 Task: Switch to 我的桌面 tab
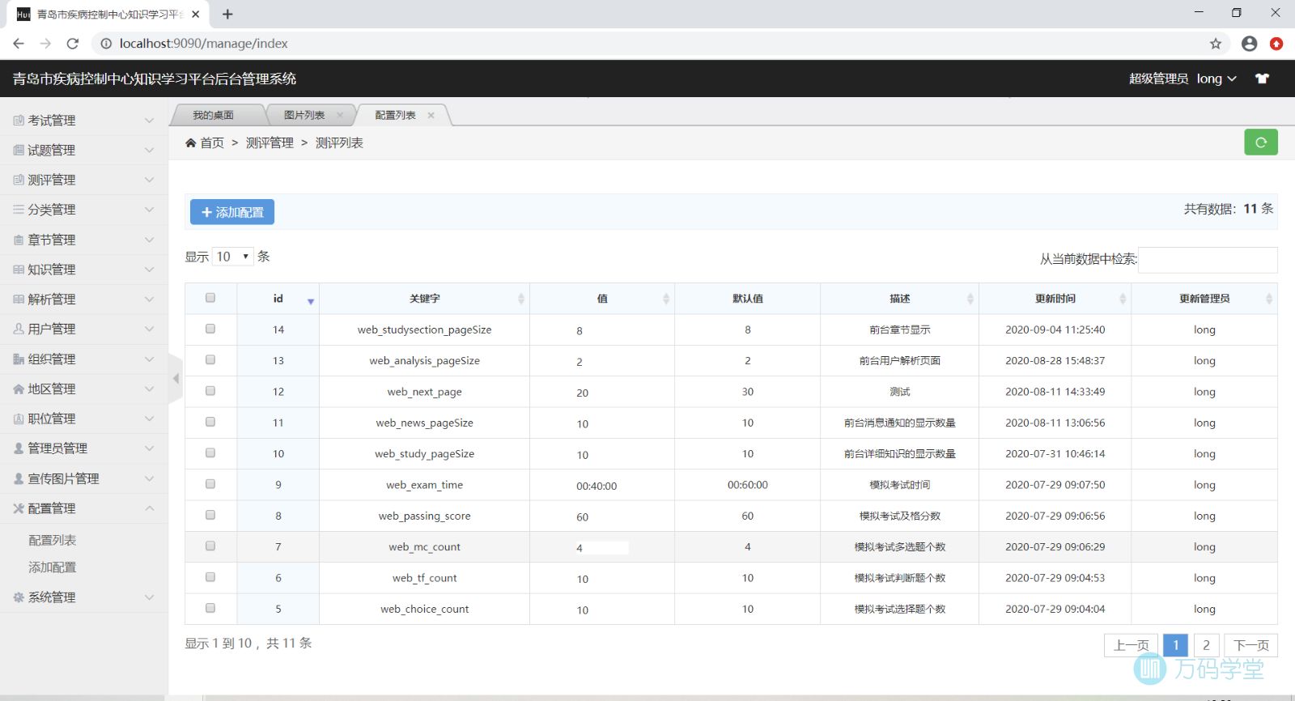pyautogui.click(x=213, y=115)
